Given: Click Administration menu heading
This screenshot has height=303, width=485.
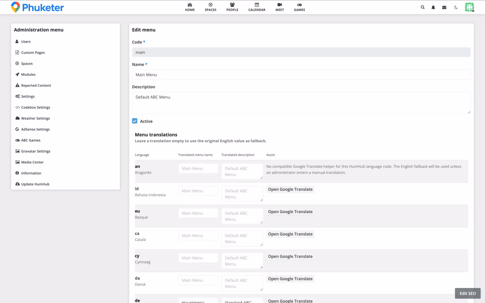Looking at the screenshot, I should coord(39,30).
